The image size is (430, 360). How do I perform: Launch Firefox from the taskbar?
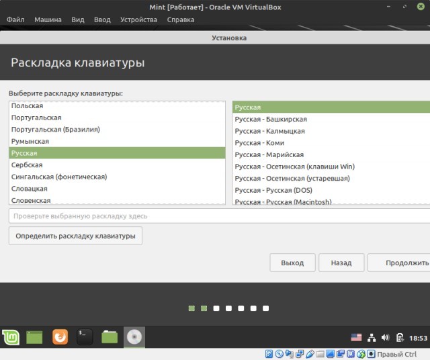click(x=60, y=337)
